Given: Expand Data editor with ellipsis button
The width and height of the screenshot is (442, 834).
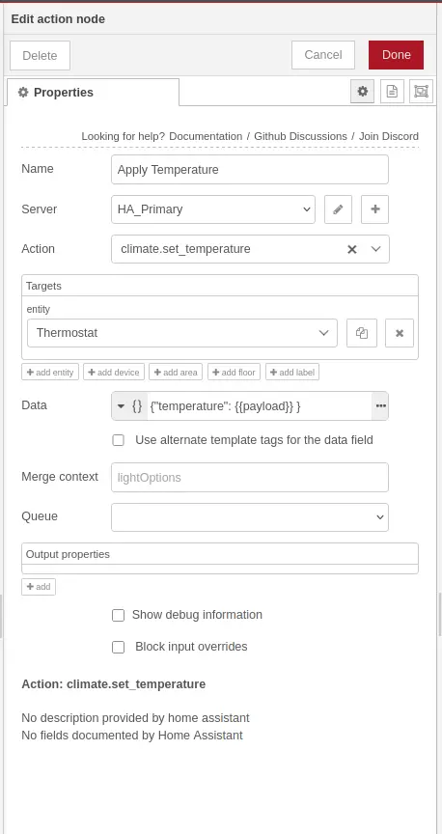Looking at the screenshot, I should (380, 405).
